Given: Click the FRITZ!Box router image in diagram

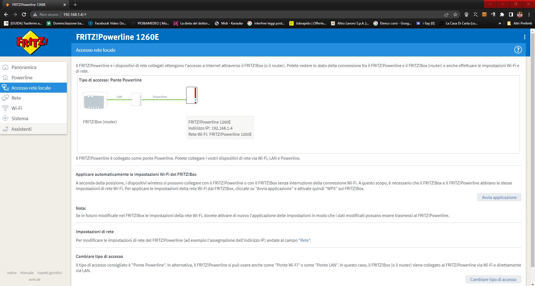Looking at the screenshot, I should click(95, 100).
